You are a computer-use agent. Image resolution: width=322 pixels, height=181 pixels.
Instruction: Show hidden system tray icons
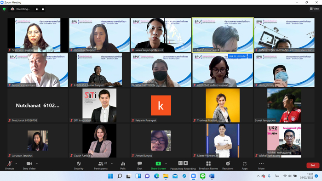coord(258,176)
